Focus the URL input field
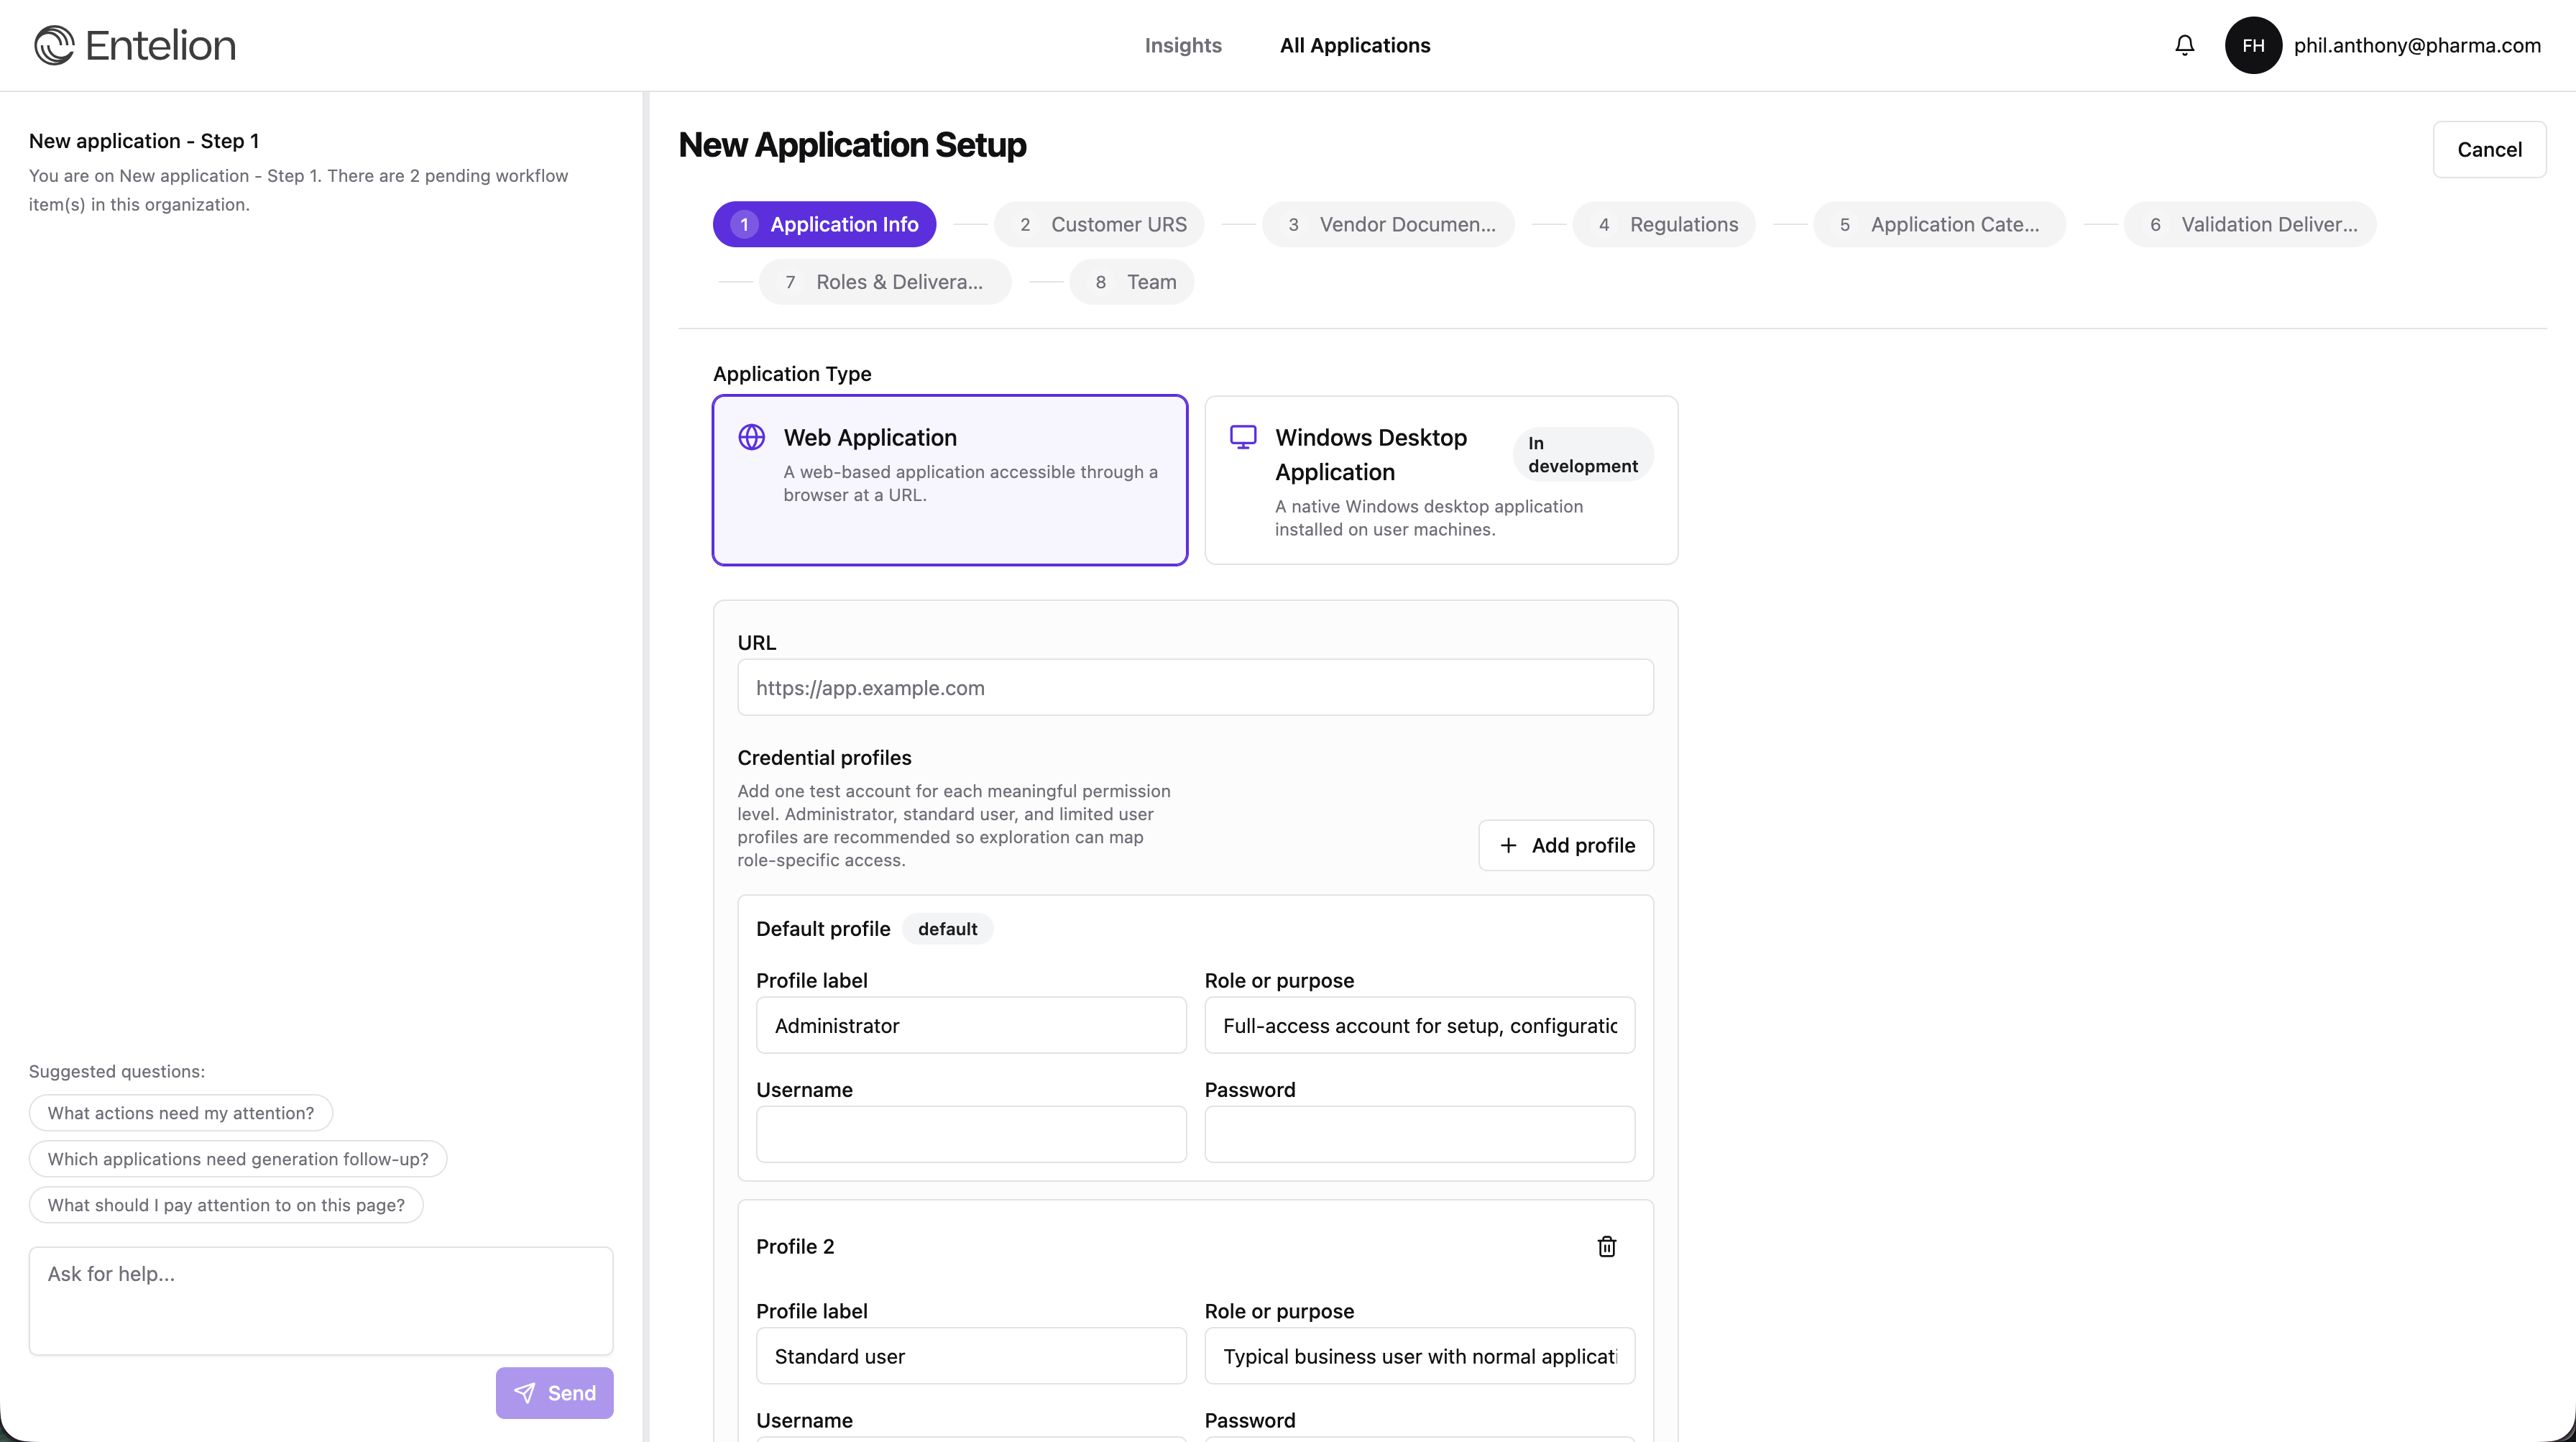2576x1442 pixels. click(1195, 687)
